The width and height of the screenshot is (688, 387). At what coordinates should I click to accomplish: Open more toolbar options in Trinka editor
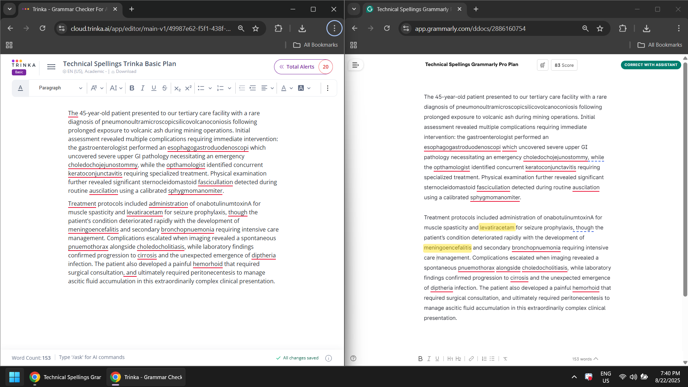point(327,88)
